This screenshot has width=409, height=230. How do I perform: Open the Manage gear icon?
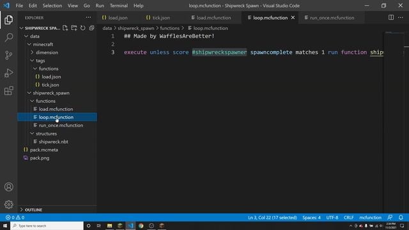pyautogui.click(x=8, y=204)
